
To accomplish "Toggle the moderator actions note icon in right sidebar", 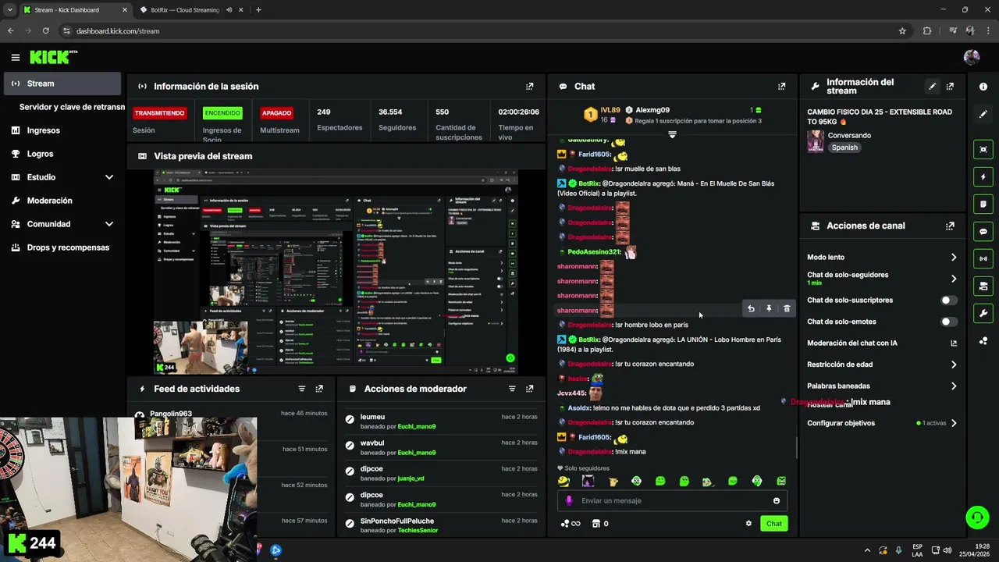I will click(983, 205).
